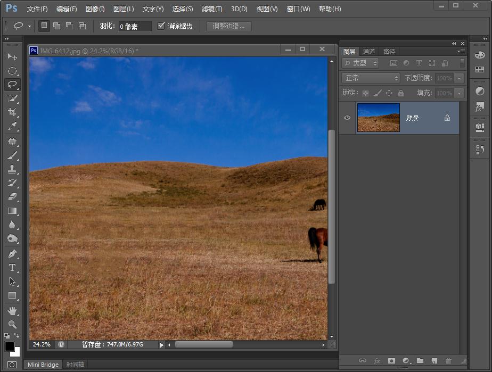Open the 正常 blend mode dropdown
The image size is (492, 372).
(x=371, y=78)
